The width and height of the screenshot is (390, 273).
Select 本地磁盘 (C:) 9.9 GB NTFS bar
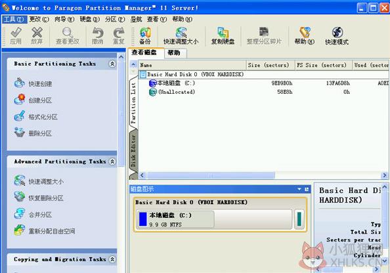[214, 219]
